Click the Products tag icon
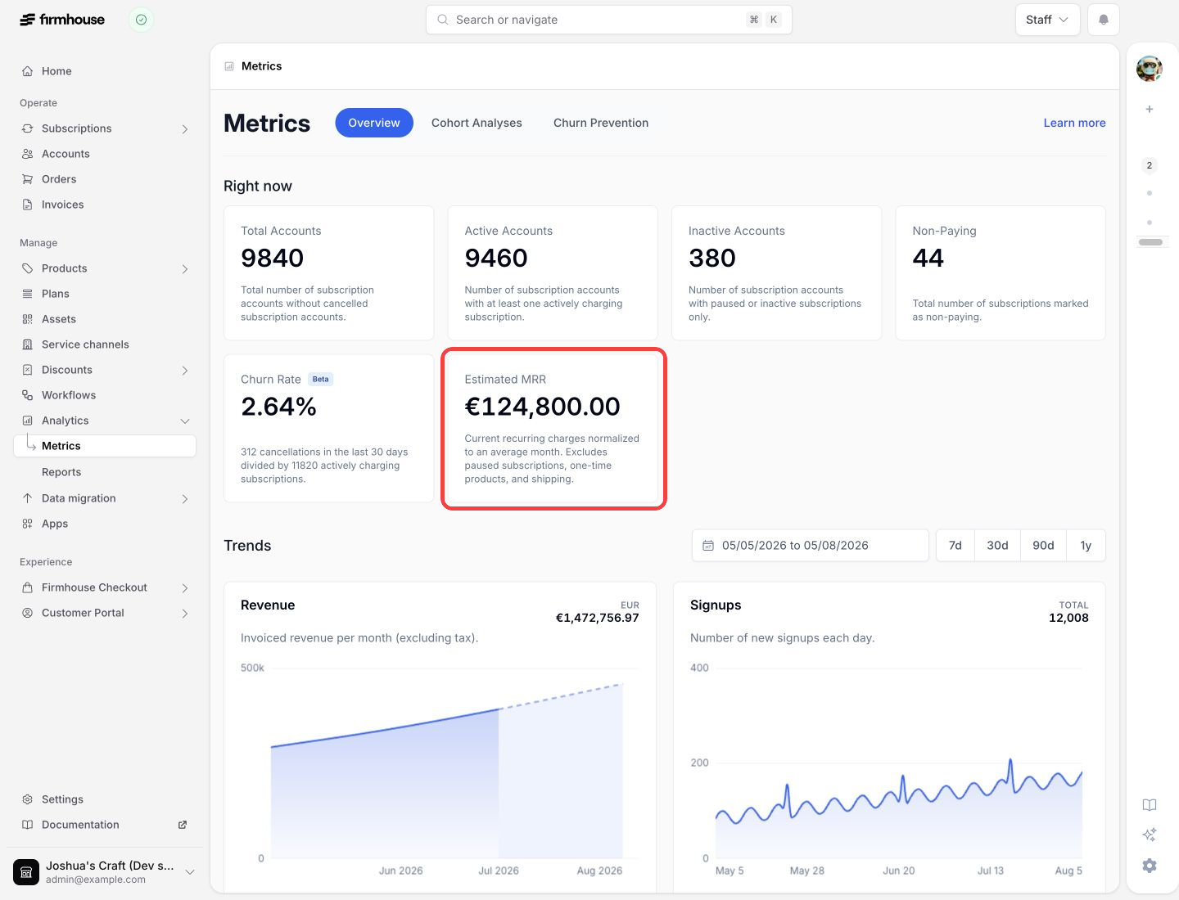 click(x=28, y=268)
